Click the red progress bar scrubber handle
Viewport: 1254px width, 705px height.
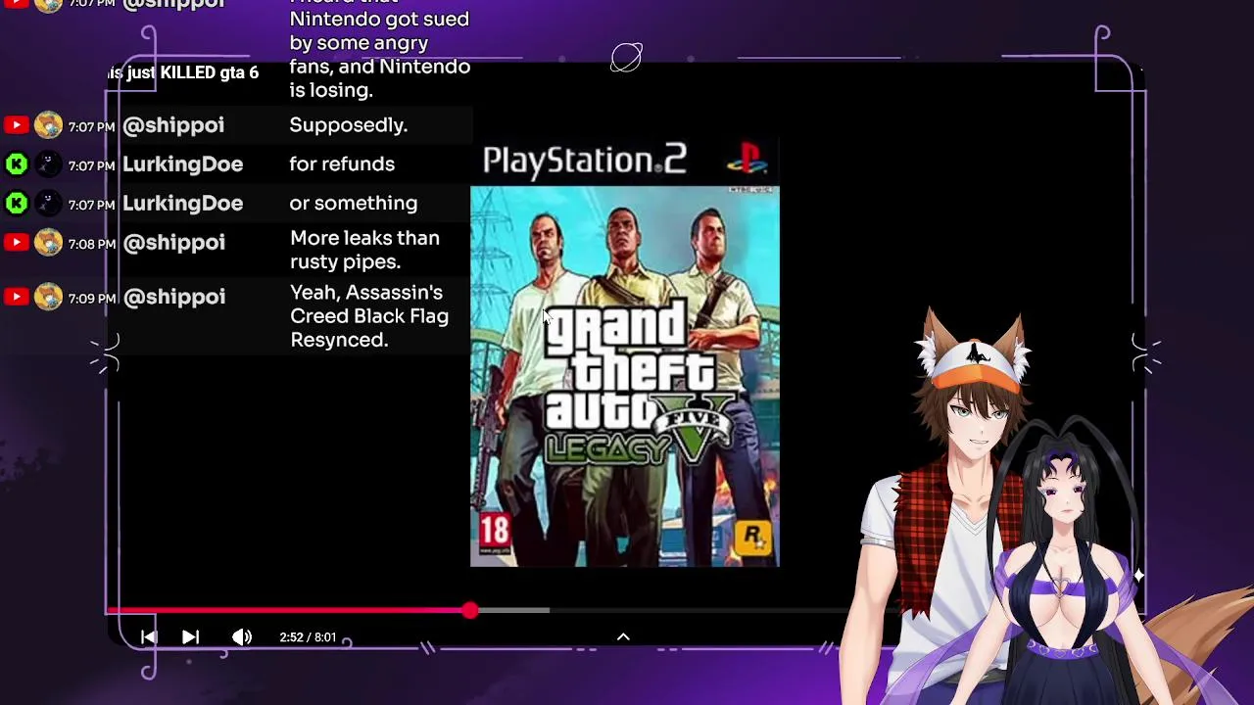(x=470, y=610)
